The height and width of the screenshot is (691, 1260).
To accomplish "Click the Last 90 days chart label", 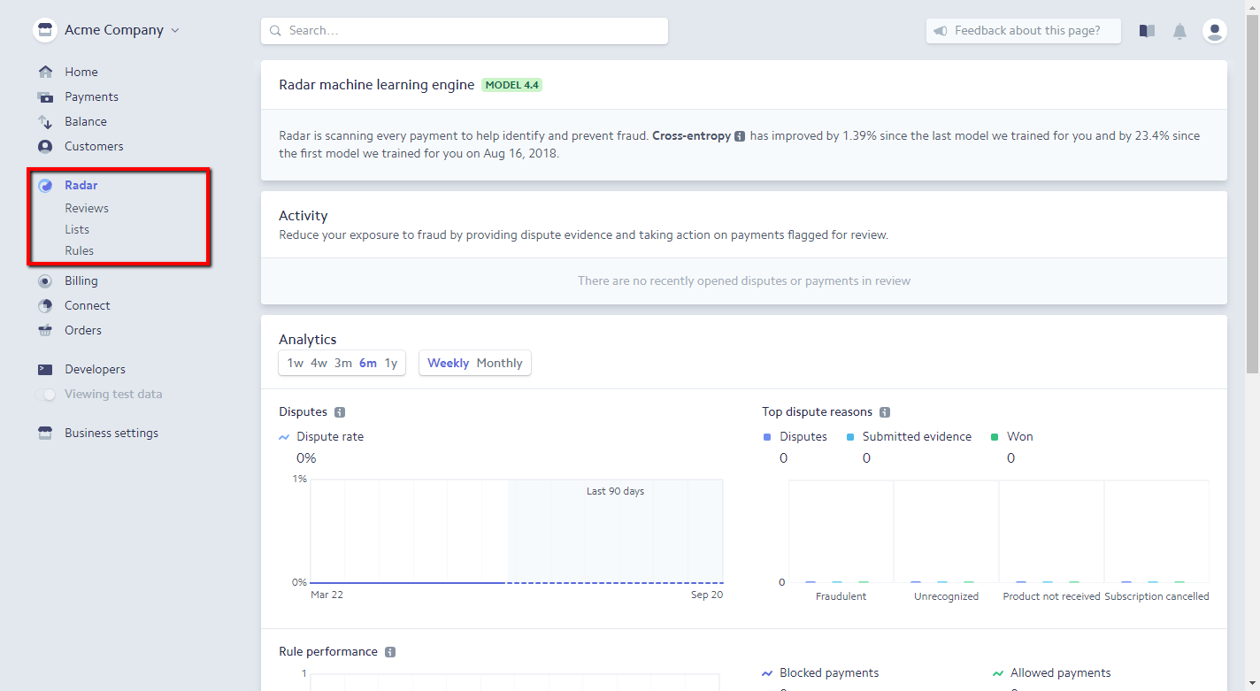I will click(615, 491).
